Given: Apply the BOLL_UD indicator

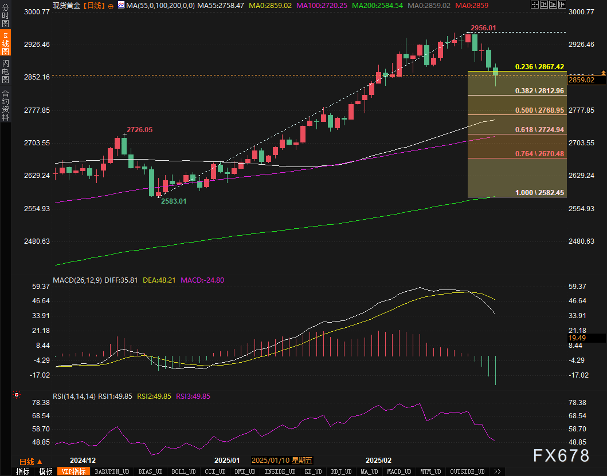Looking at the screenshot, I should tap(183, 471).
